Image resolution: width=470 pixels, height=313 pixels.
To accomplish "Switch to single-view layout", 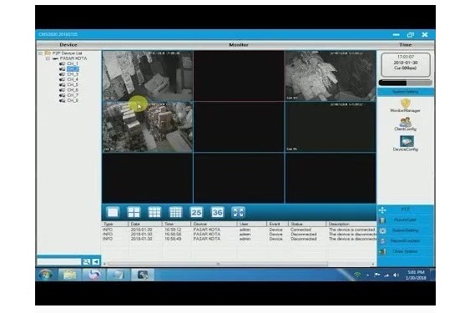I will click(x=113, y=212).
